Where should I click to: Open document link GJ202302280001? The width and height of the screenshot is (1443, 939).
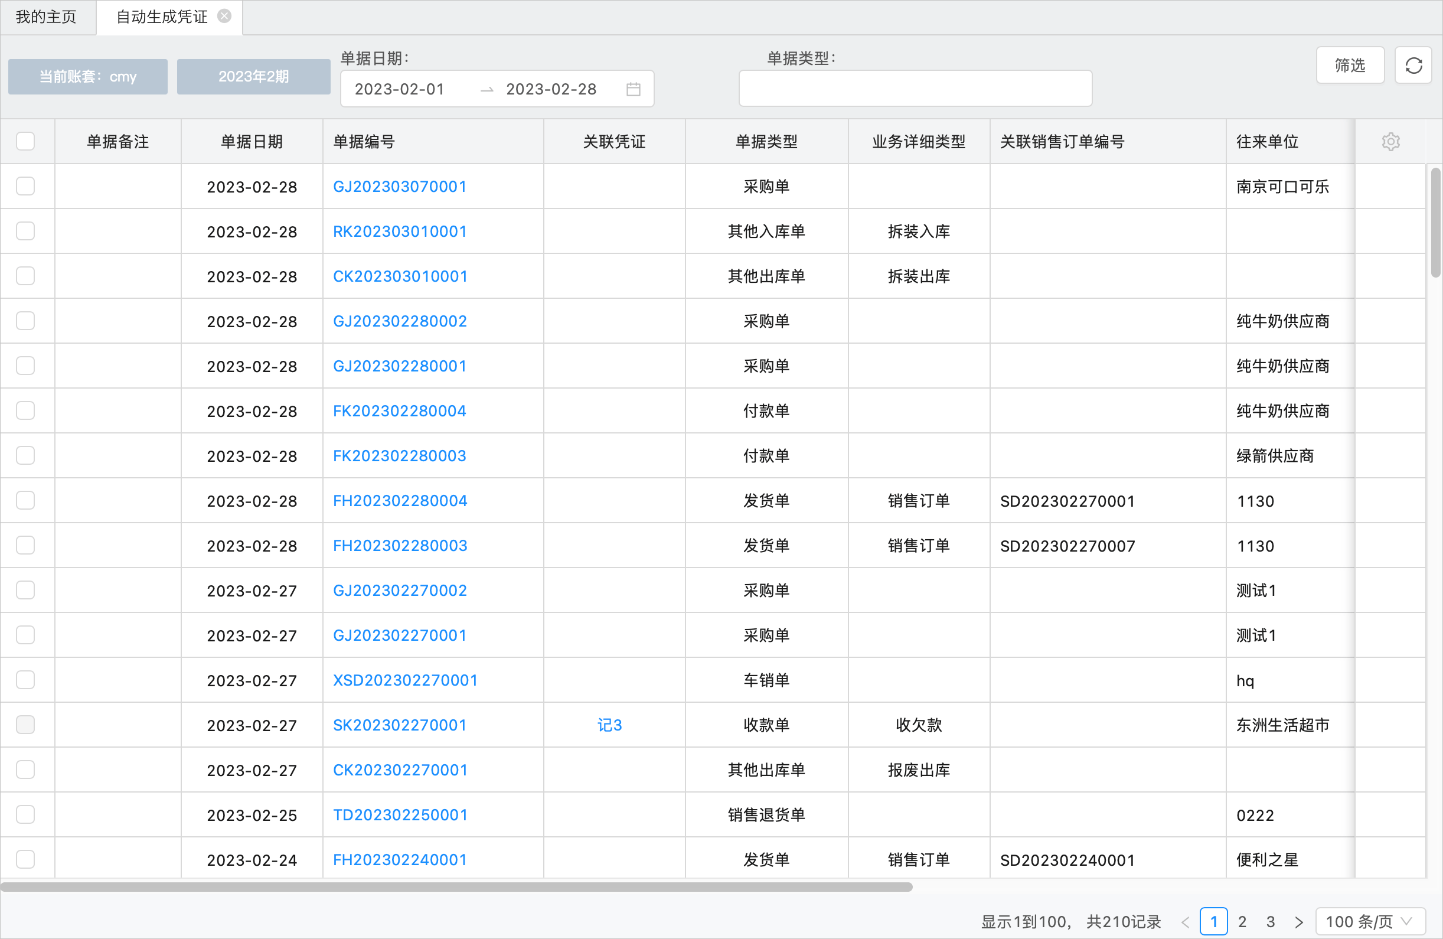click(x=400, y=366)
